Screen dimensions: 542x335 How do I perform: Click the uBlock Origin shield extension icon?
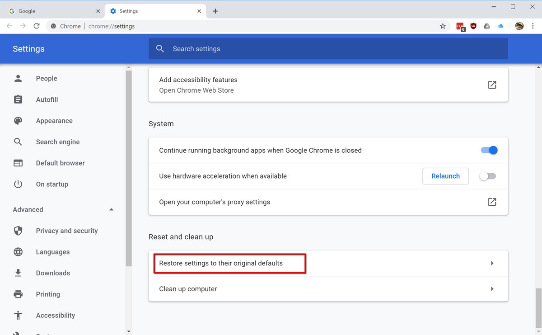click(x=473, y=26)
